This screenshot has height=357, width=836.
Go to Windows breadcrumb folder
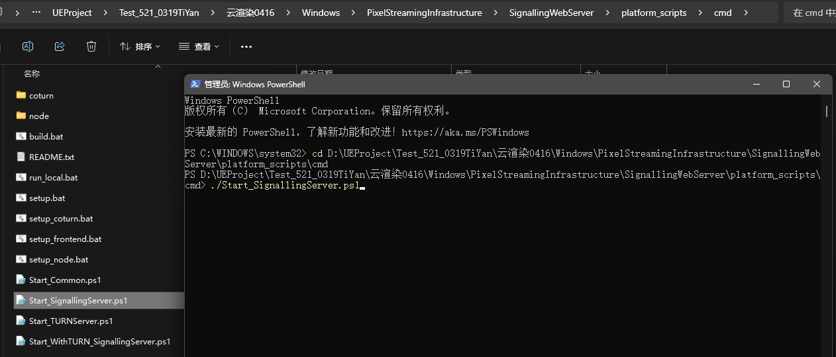[x=321, y=13]
